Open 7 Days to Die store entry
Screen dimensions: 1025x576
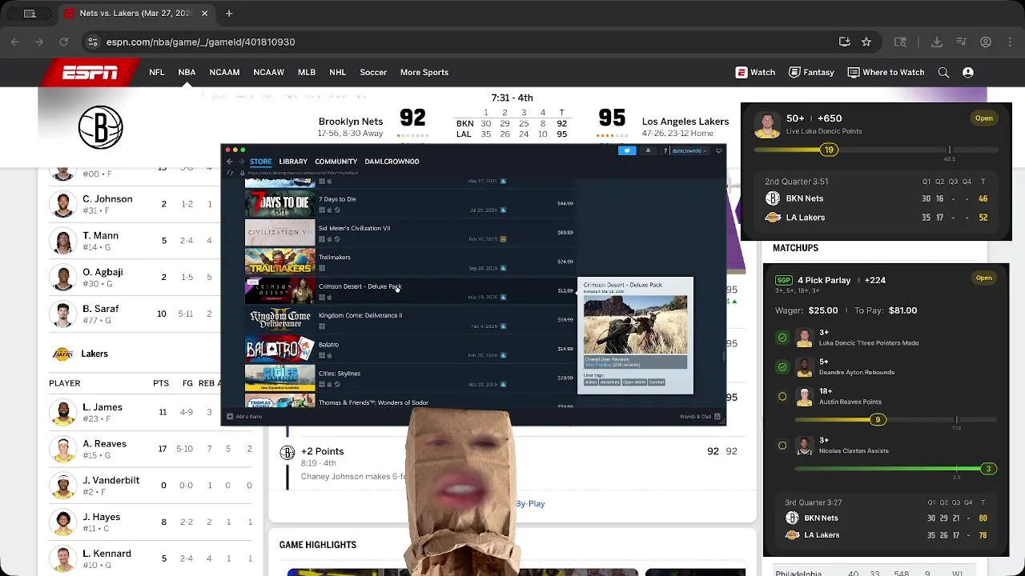pyautogui.click(x=409, y=203)
